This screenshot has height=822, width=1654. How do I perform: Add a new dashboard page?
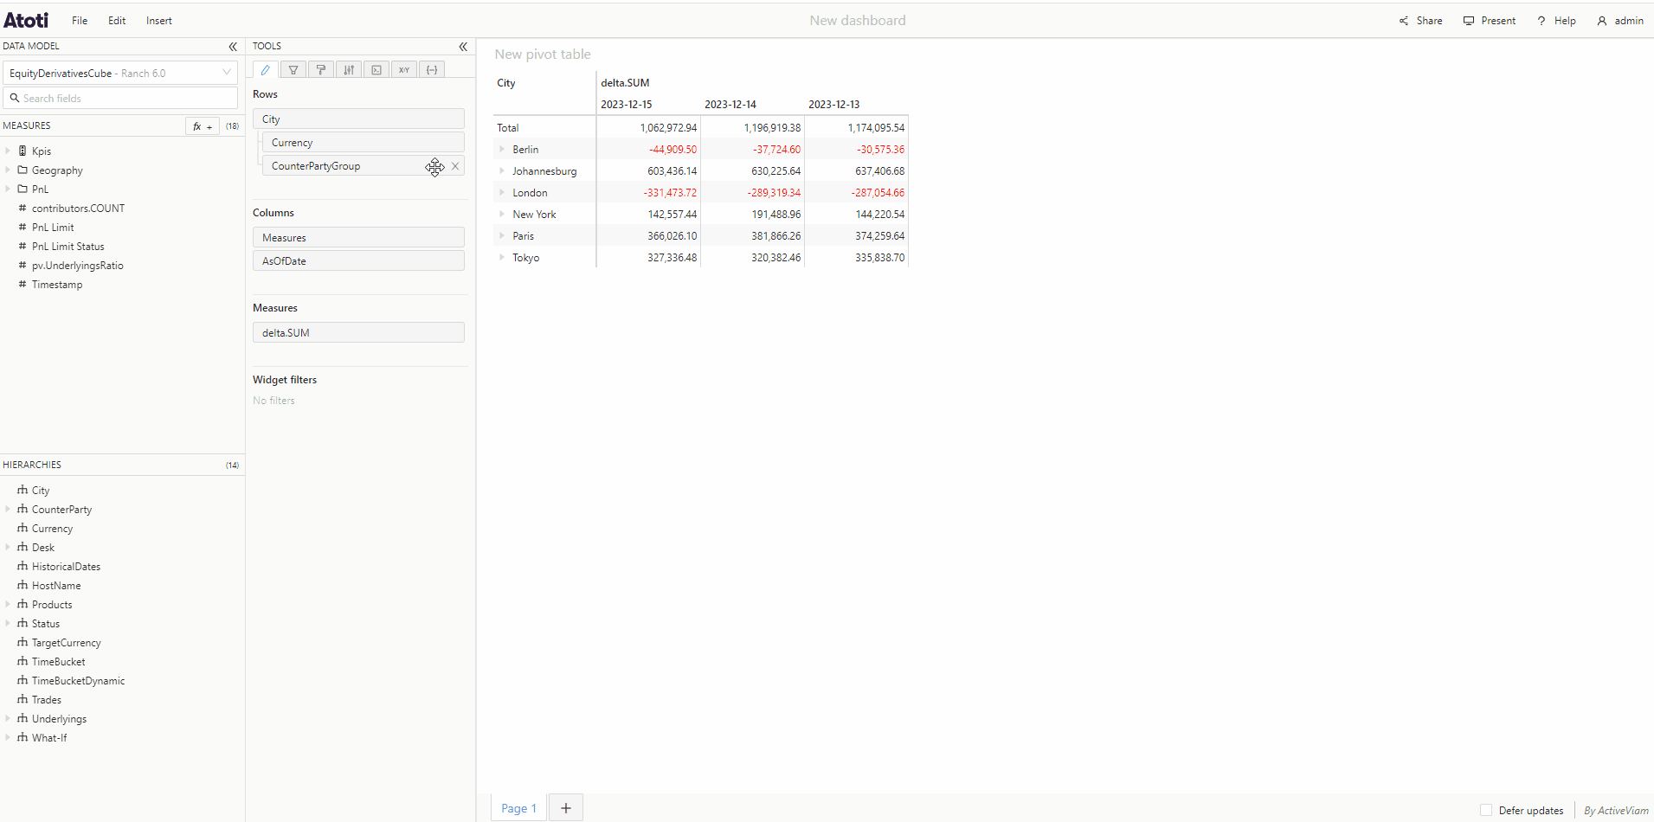coord(566,808)
